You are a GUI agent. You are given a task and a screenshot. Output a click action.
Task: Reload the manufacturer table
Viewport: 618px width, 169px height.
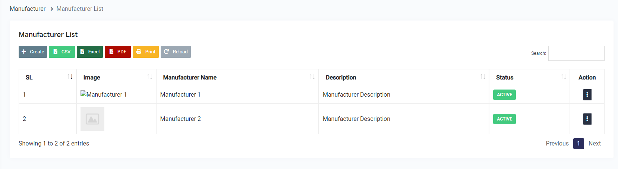point(176,52)
